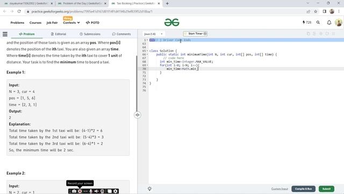Screen dimensions: 344x194
Task: Open the hamburger sidebar menu
Action: (x=5, y=34)
